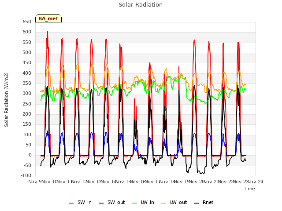Click the orange LW_out legend swatch

(163, 203)
